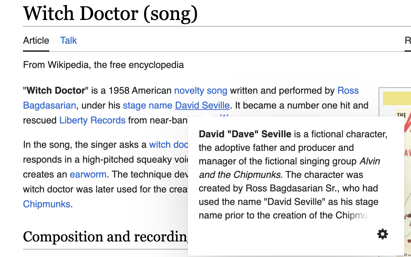The image size is (411, 257).
Task: Open the stage name link
Action: tap(148, 106)
